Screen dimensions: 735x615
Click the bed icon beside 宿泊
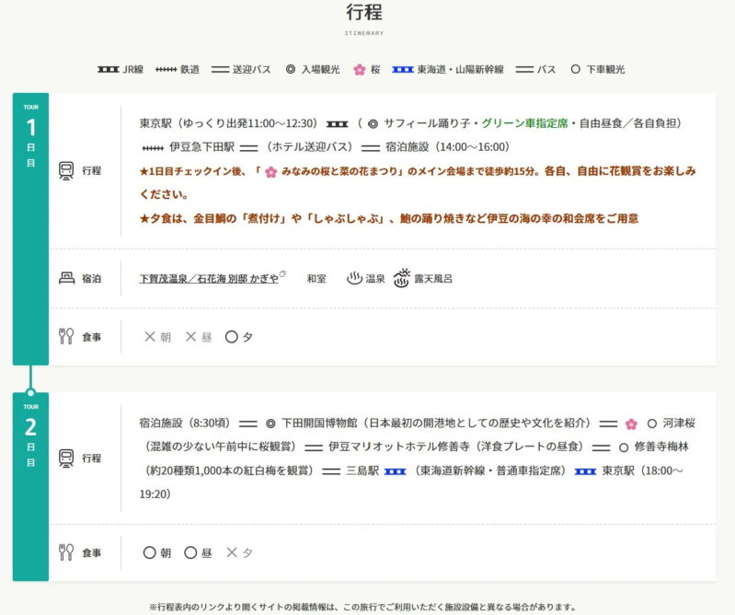(66, 278)
